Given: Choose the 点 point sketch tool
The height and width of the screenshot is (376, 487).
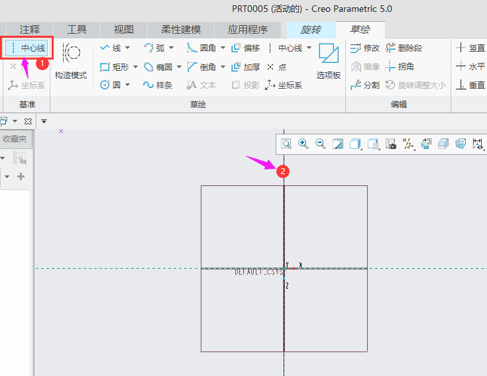Looking at the screenshot, I should (x=277, y=67).
